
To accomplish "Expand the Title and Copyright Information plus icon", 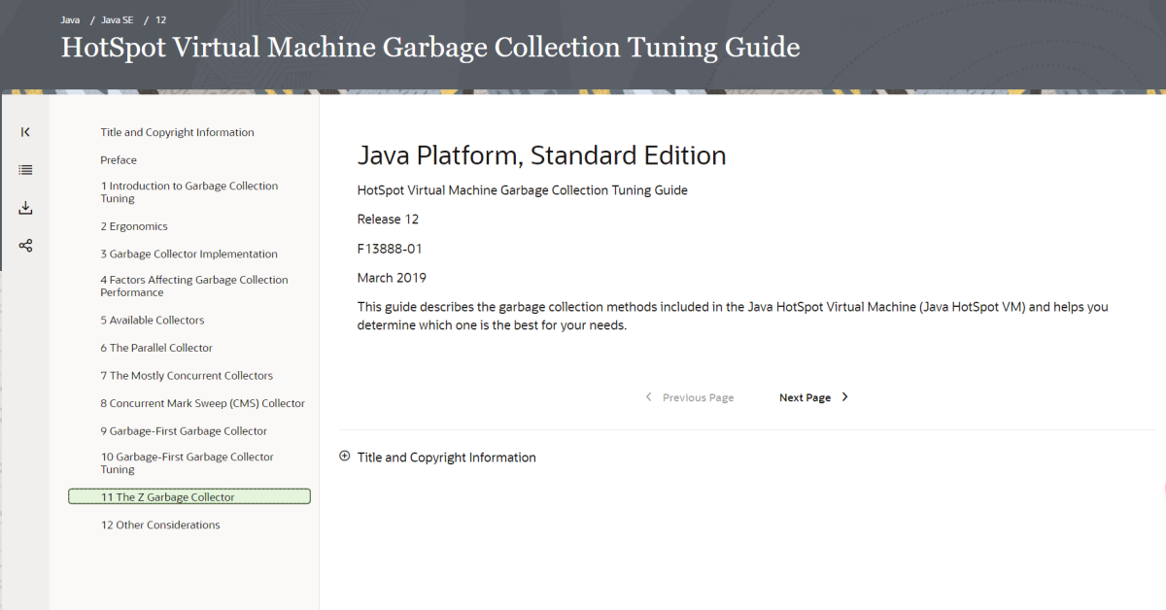I will (x=345, y=457).
